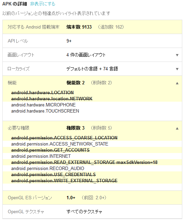Click すべてのテクスチャ value

coord(84,211)
